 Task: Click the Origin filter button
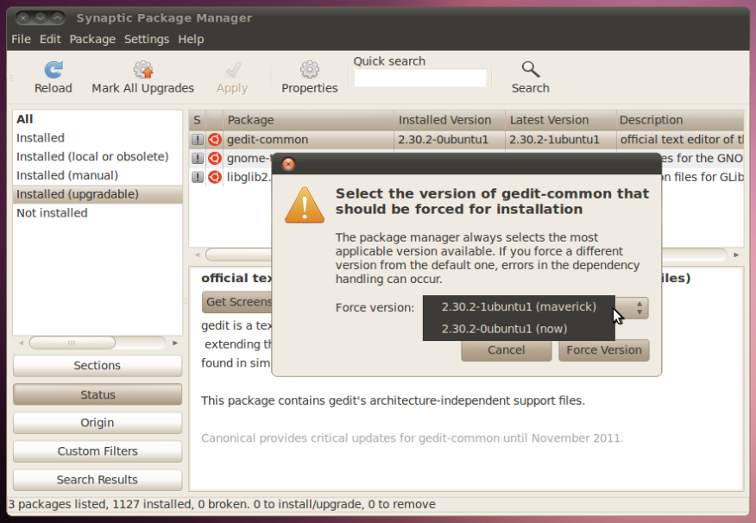tap(98, 422)
